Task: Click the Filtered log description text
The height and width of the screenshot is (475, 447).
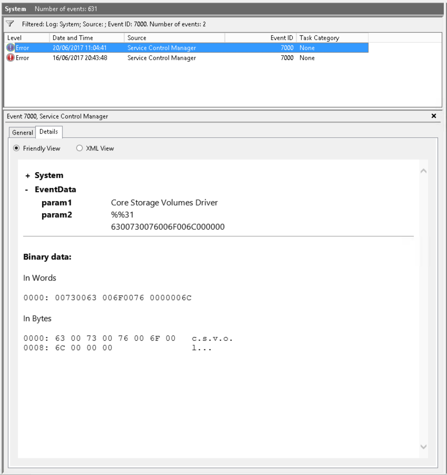Action: [114, 24]
